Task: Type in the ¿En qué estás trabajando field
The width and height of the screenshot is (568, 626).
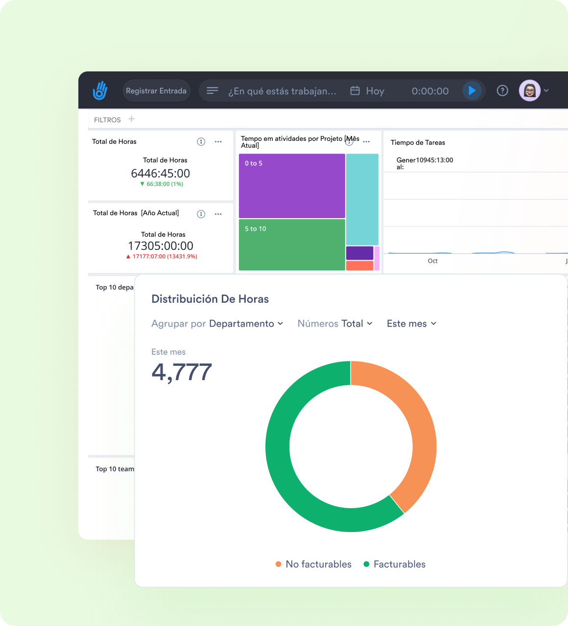Action: 283,91
